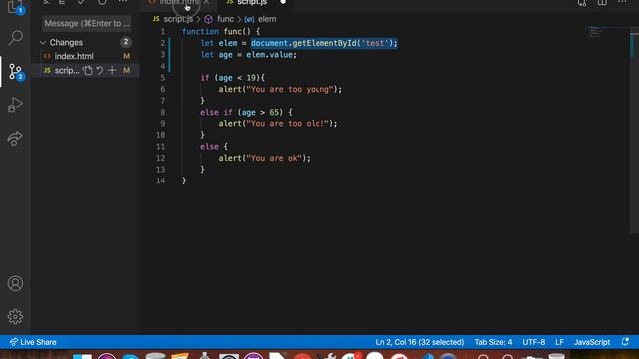Click the refresh icon in Source Control header
This screenshot has height=359, width=639.
coord(102,2)
